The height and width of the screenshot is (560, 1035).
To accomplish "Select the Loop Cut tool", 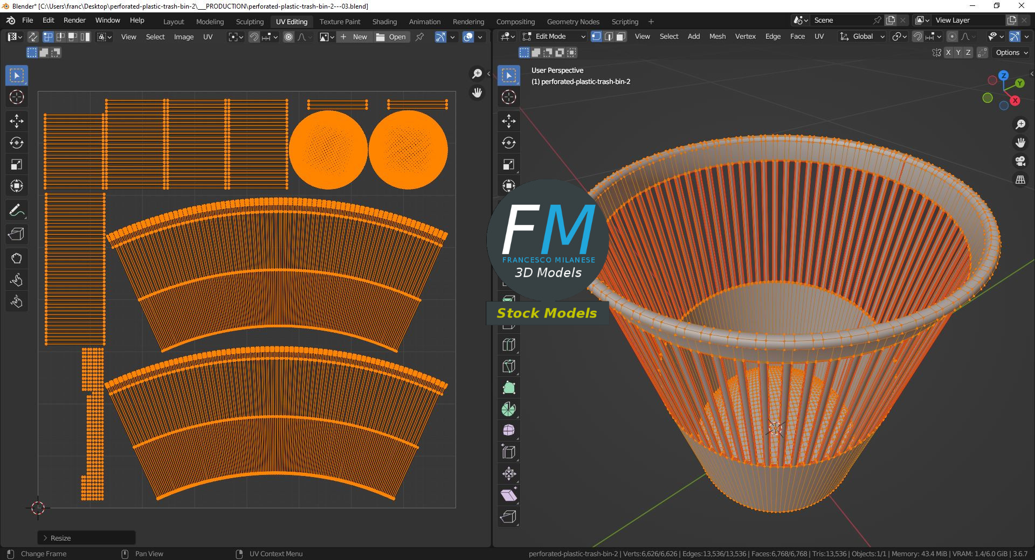I will pos(509,345).
